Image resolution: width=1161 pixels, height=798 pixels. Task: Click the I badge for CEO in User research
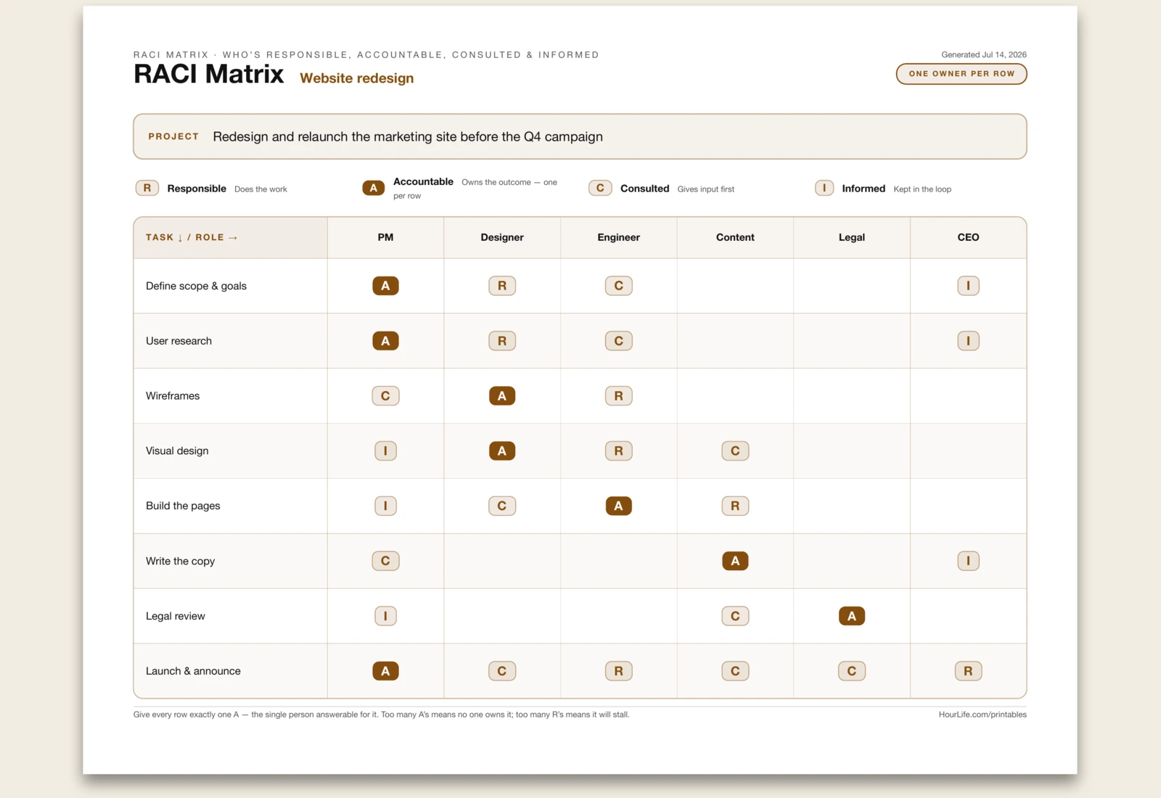coord(968,341)
